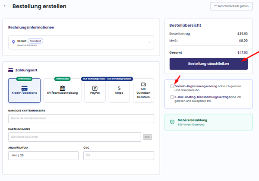Click the location pin icon next to Default

pos(13,42)
